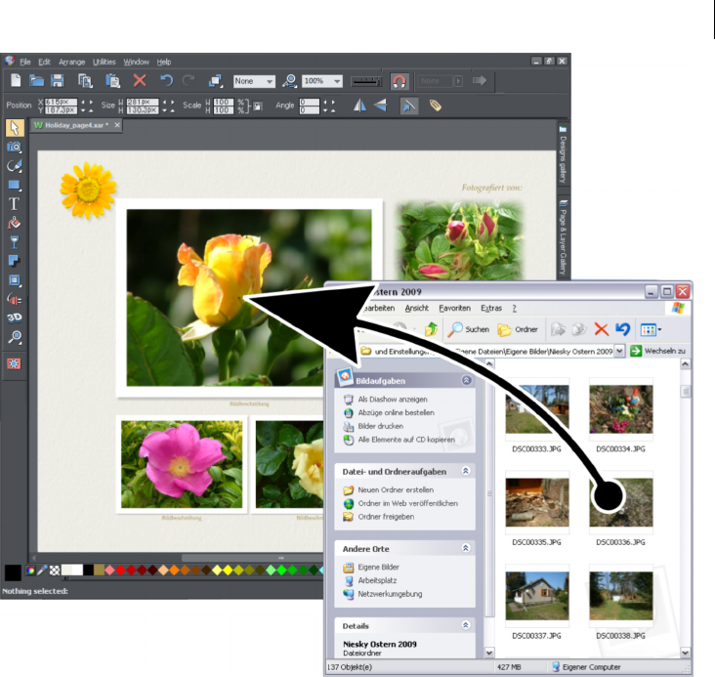Click Als Diashow anzeigen link
The image size is (715, 677).
coord(393,400)
